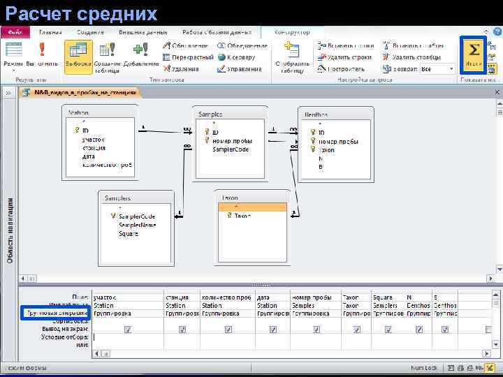Select Перекрестный crosstab query
Viewport: 503px width, 377px height.
(x=189, y=57)
